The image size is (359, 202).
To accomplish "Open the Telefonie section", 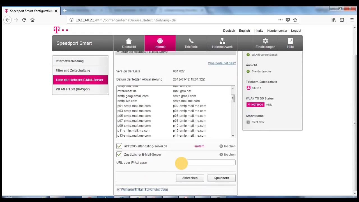I will 191,43.
